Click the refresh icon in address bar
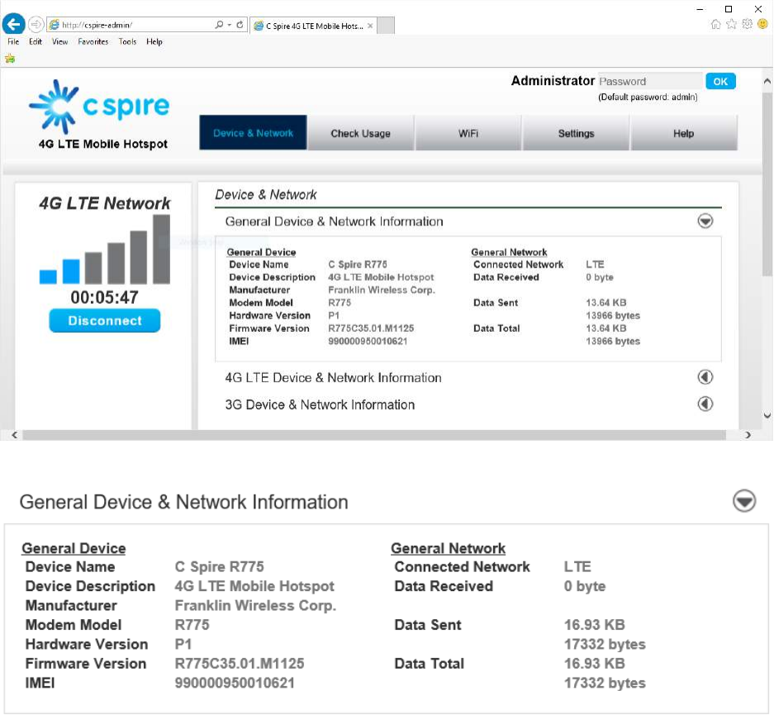 click(240, 24)
